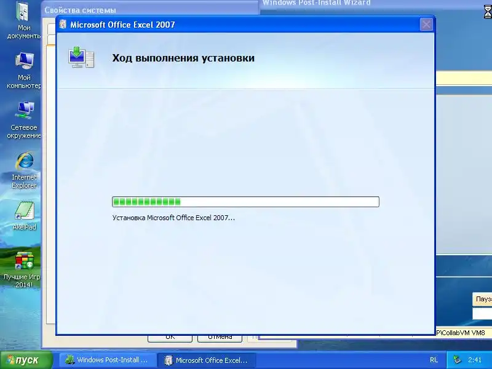Click OK button in Свойства системы window
This screenshot has width=492, height=369.
[x=170, y=338]
